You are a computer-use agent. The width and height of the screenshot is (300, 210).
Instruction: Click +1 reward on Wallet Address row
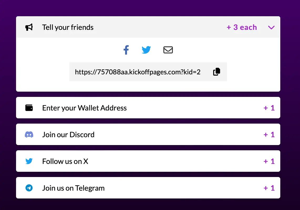pyautogui.click(x=269, y=108)
